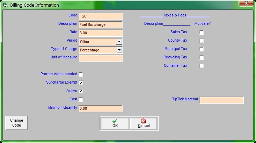Click the Code field containing FSC
256x143 pixels.
[x=101, y=16]
